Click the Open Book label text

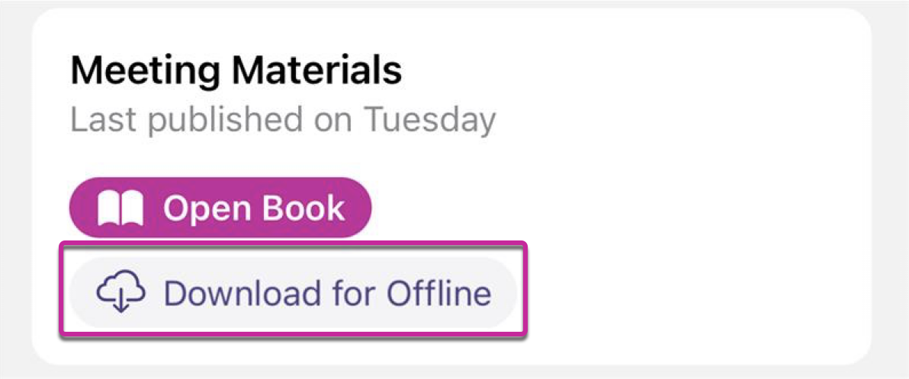(254, 209)
